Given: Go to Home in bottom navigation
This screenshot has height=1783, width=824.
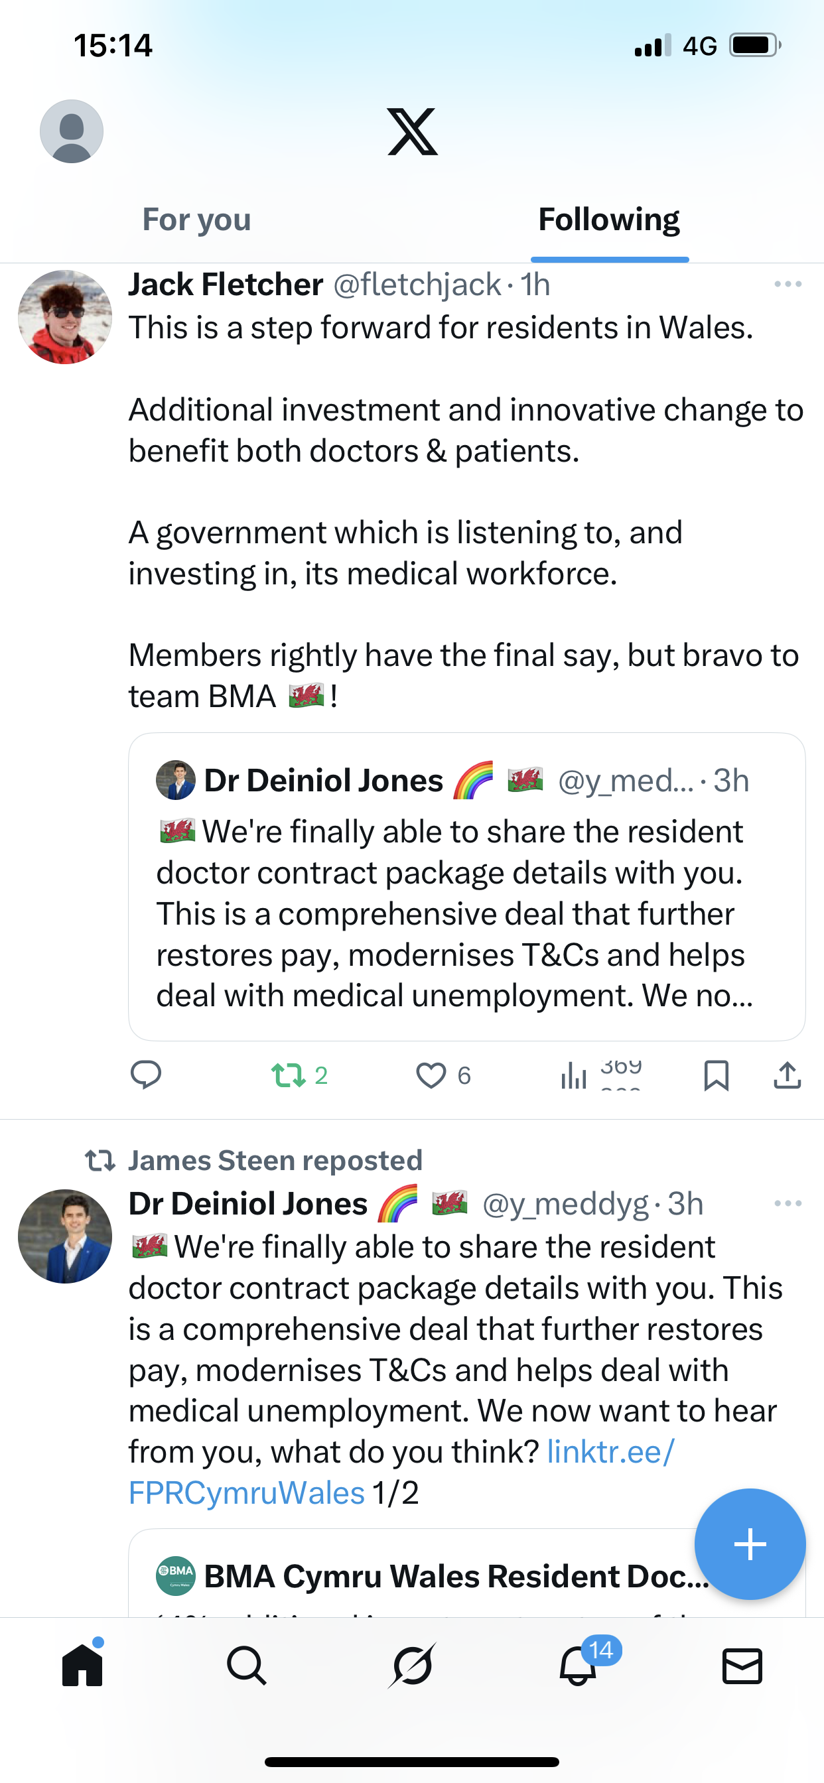Looking at the screenshot, I should click(82, 1665).
